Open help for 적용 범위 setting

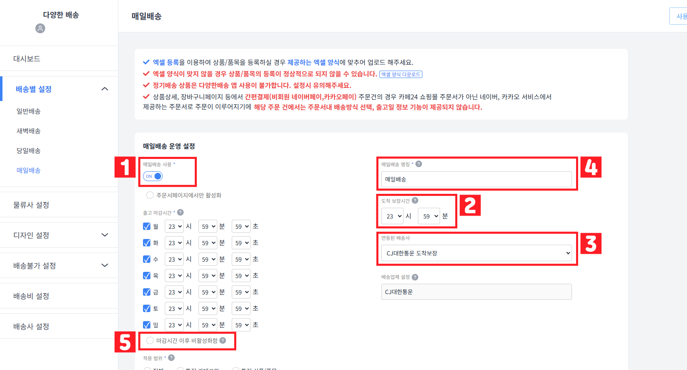pyautogui.click(x=171, y=358)
